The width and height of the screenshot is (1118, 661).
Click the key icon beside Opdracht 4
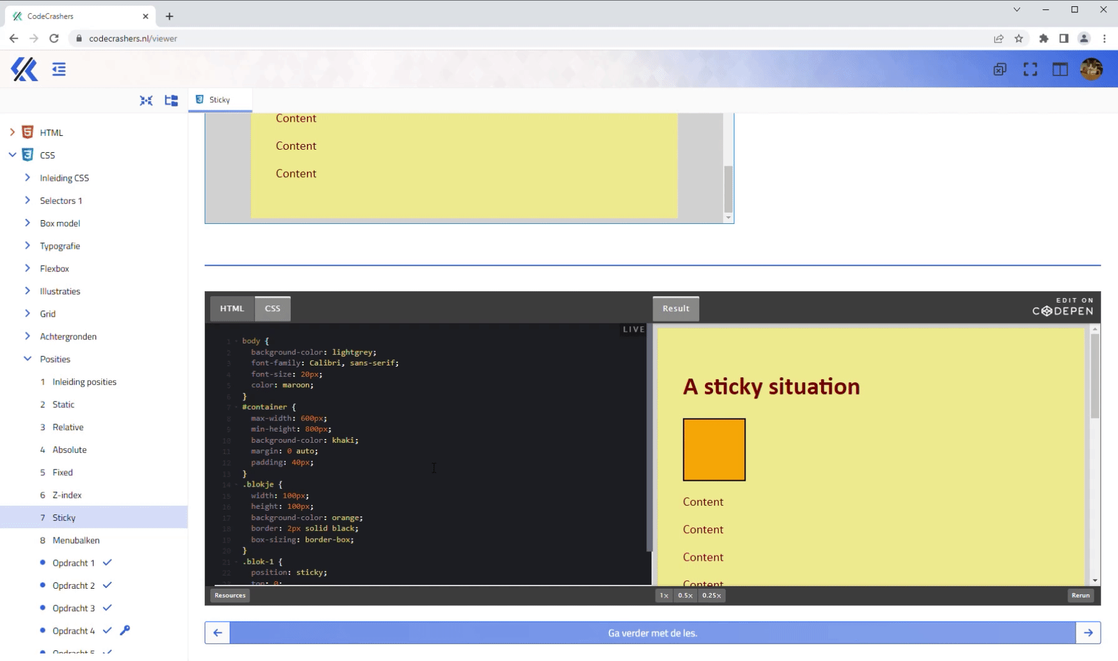pyautogui.click(x=125, y=630)
